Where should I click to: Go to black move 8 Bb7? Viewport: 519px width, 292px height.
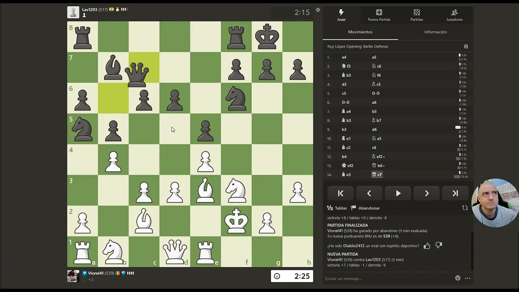click(377, 120)
